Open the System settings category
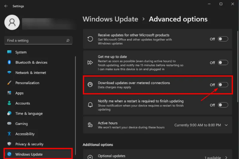 21,52
